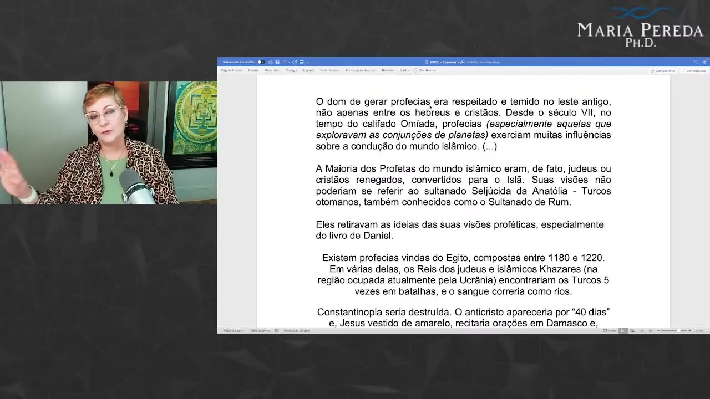This screenshot has width=710, height=399.
Task: Open the Revisão ribbon tab
Action: click(x=388, y=70)
